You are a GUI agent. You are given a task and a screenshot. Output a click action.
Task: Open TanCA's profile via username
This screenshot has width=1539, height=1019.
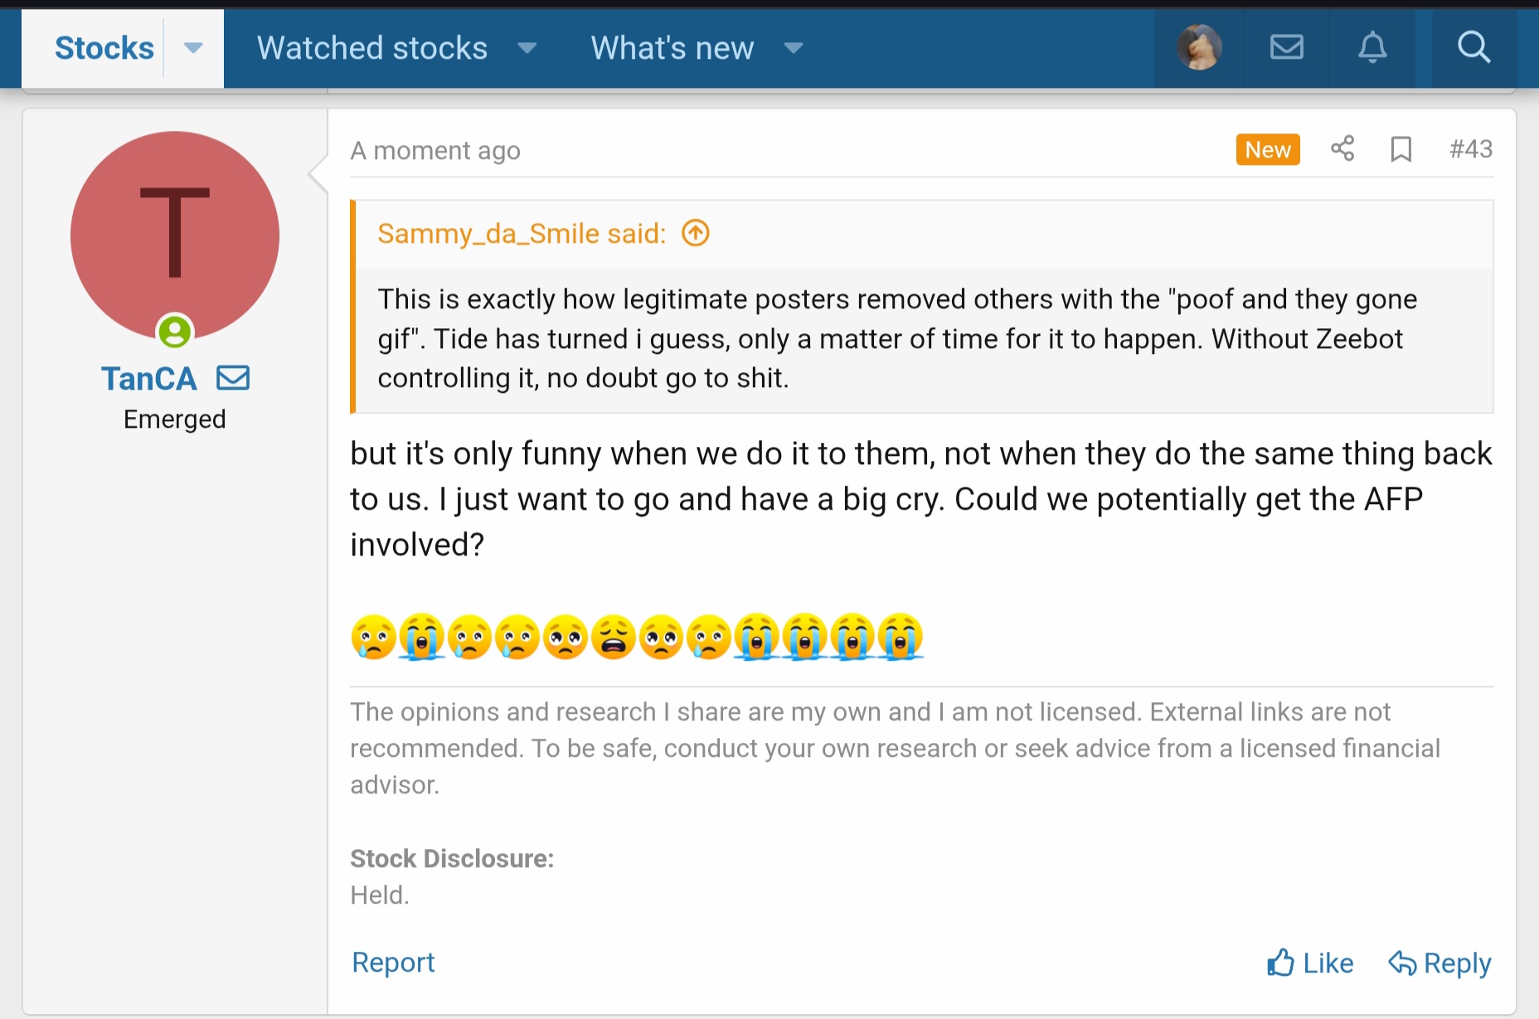(149, 379)
